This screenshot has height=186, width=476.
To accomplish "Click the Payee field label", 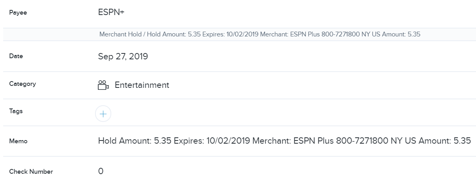I will [x=18, y=13].
